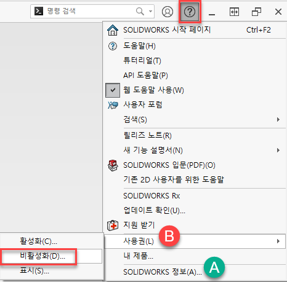Image resolution: width=287 pixels, height=282 pixels.
Task: Open 사용자 포럼 icon entry
Action: click(x=113, y=105)
